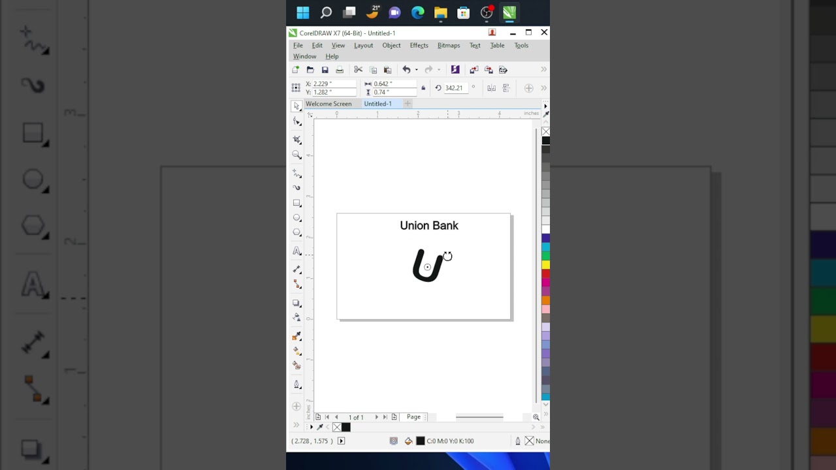Screen dimensions: 836x470
Task: Activate the Zoom tool in the toolbox
Action: [297, 155]
